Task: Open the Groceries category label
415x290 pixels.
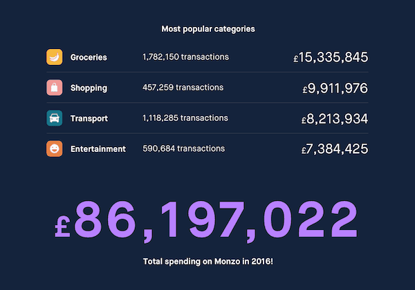Action: 89,57
